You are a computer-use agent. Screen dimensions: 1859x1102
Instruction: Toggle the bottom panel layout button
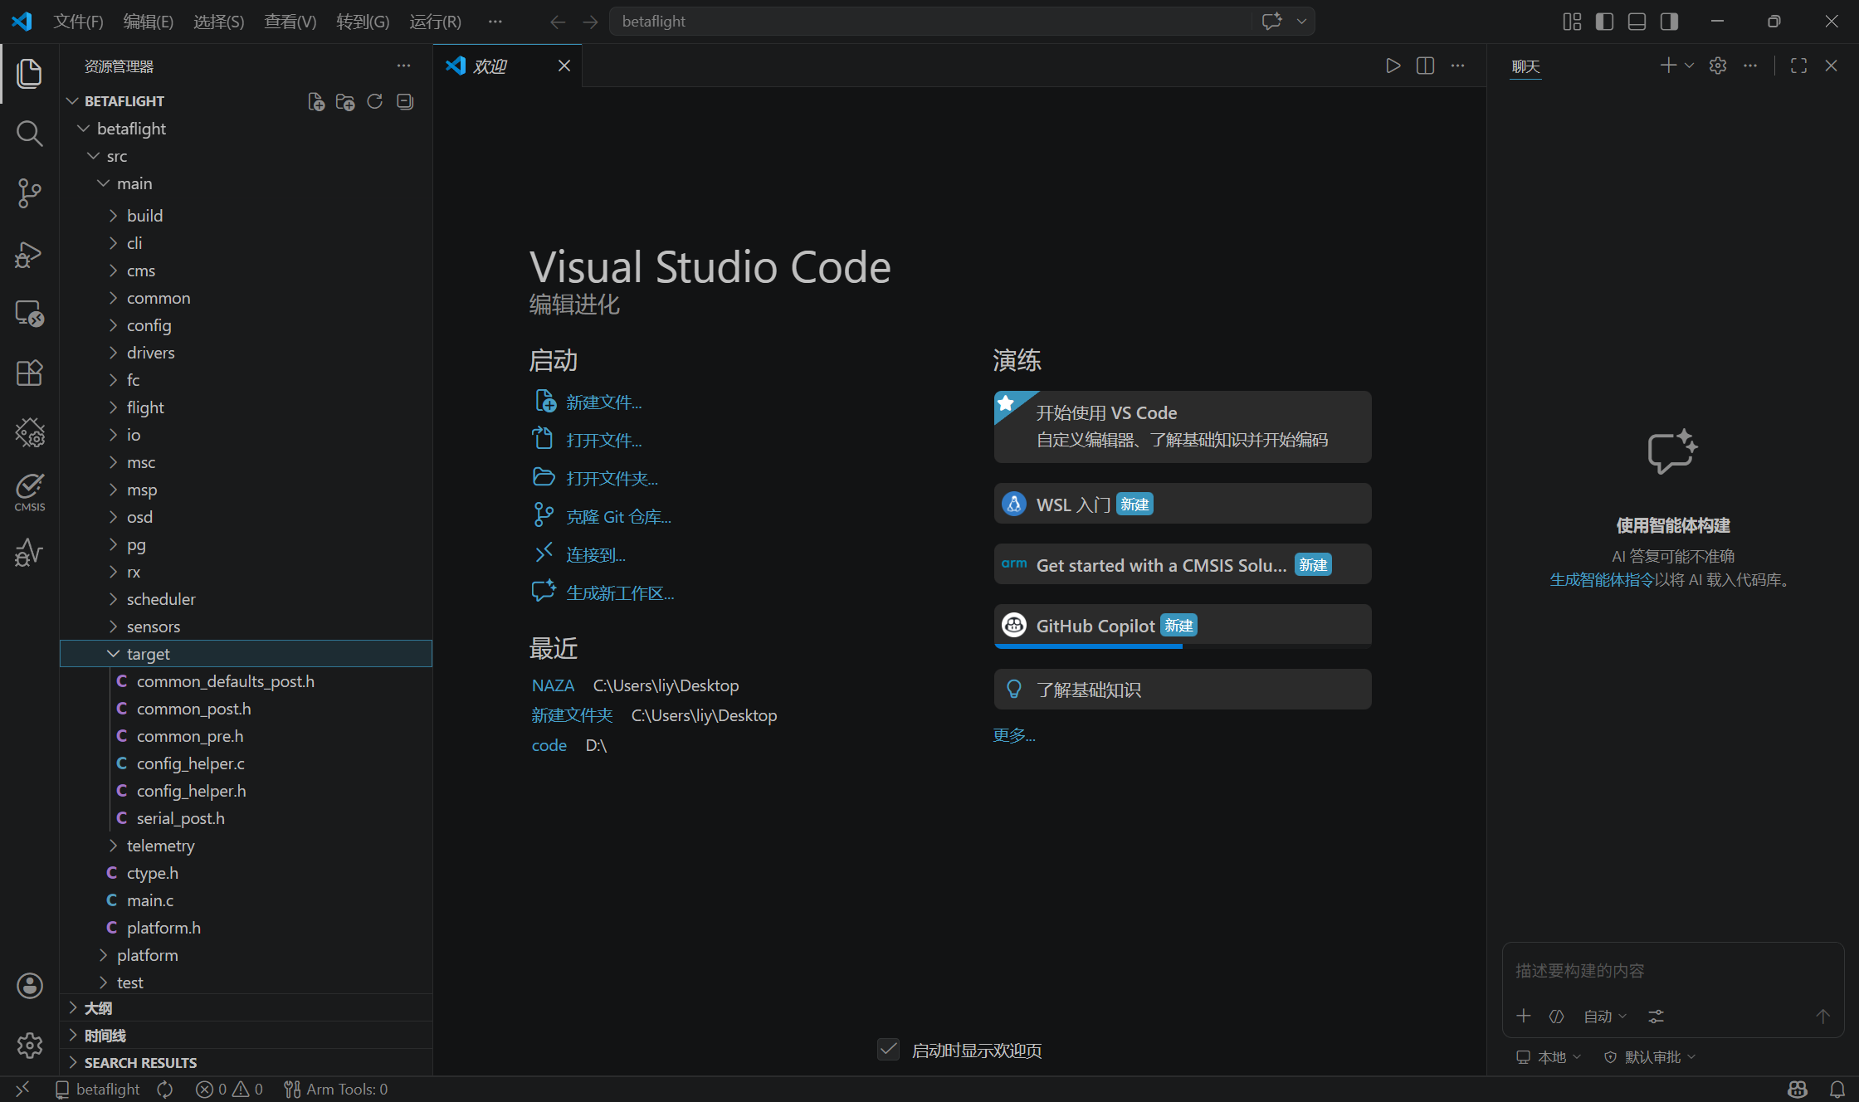click(1637, 22)
